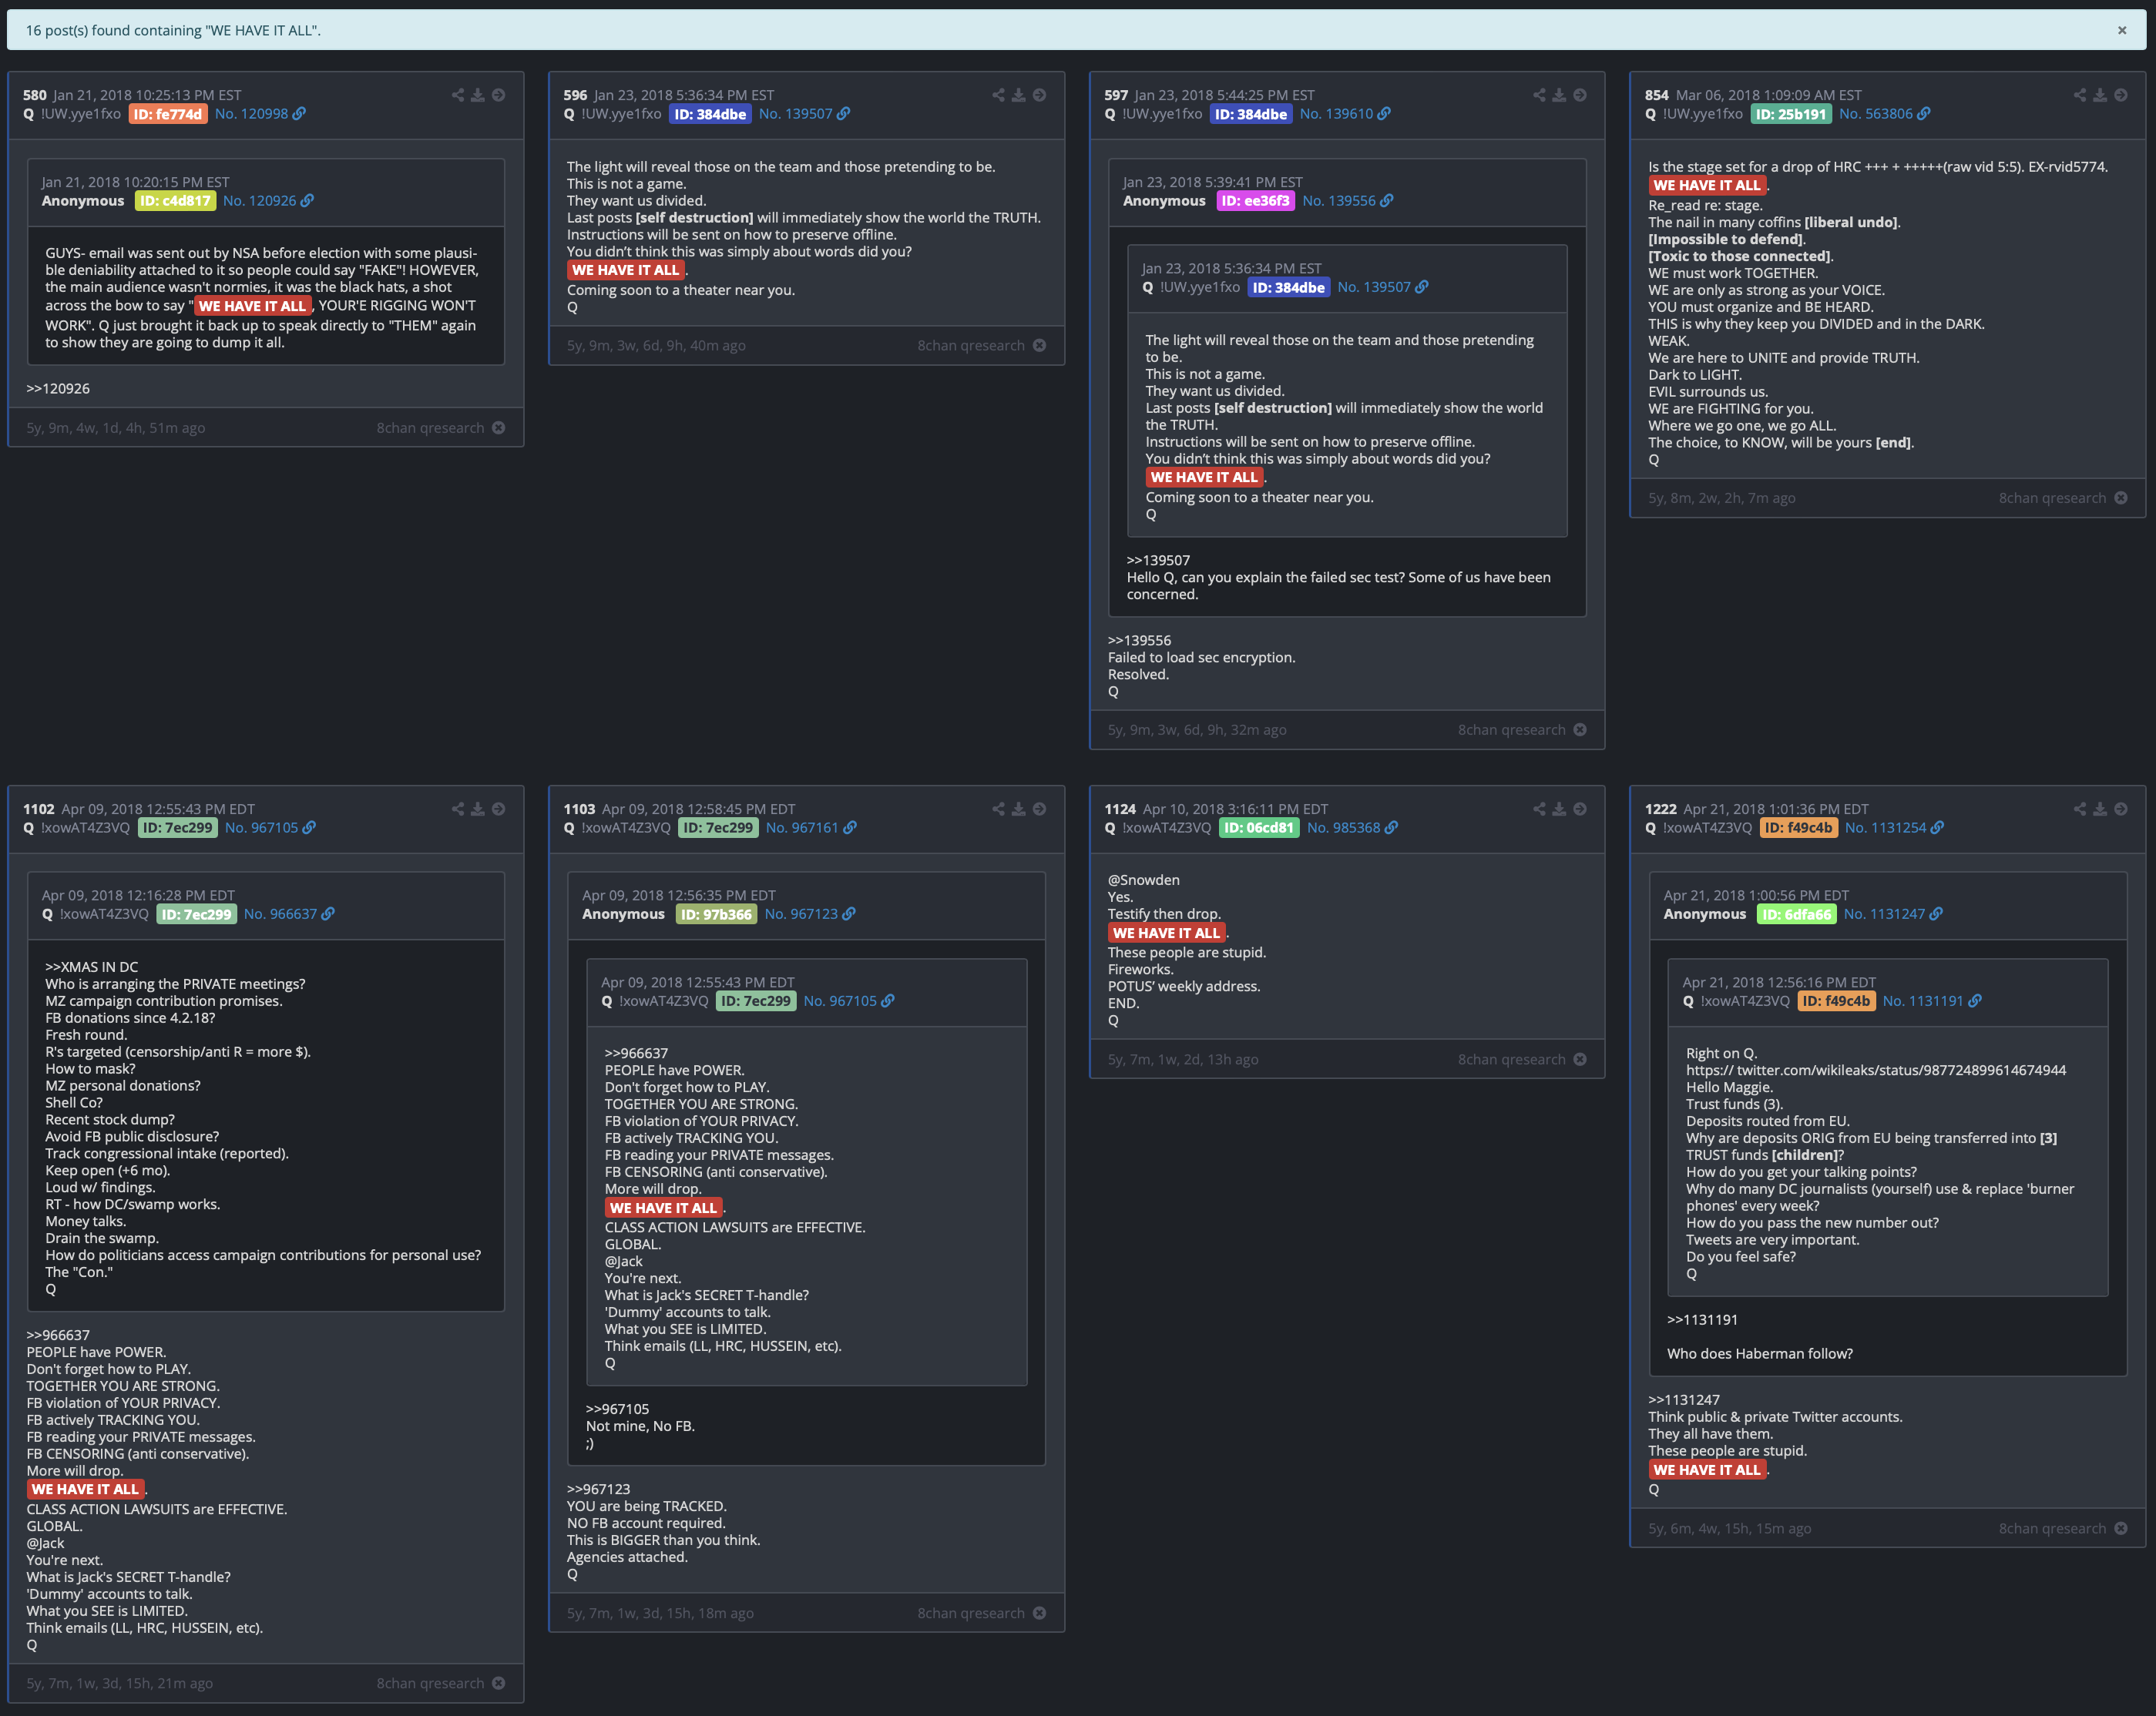This screenshot has height=1716, width=2156.
Task: Click the ID: 97b366 badge
Action: (716, 914)
